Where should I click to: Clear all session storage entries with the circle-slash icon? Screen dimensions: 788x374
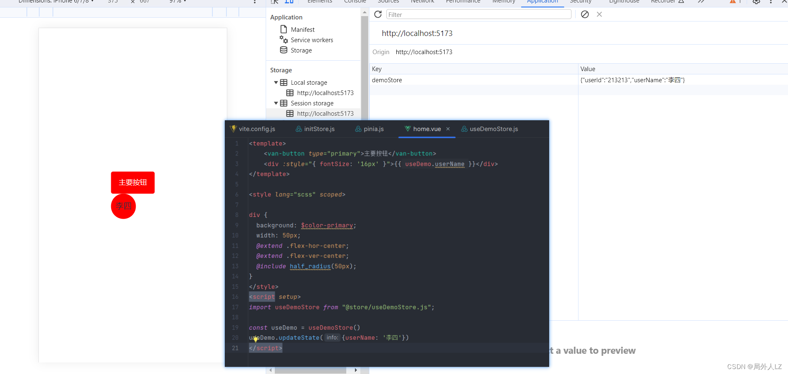[585, 14]
